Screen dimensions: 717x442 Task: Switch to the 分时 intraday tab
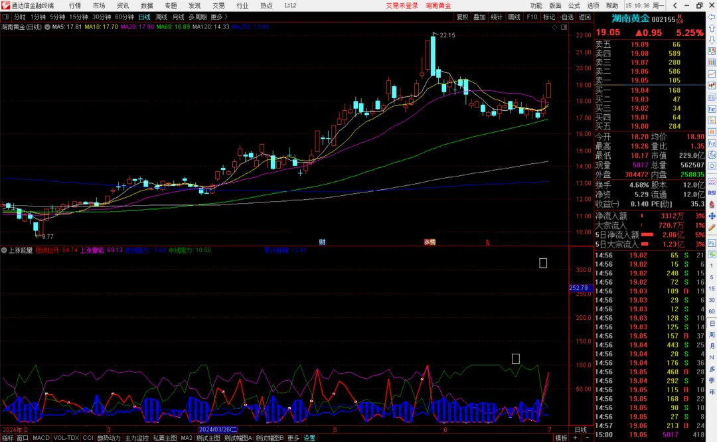(x=20, y=17)
